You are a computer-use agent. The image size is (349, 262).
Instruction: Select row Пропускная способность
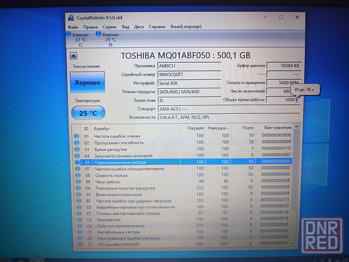[x=183, y=142]
